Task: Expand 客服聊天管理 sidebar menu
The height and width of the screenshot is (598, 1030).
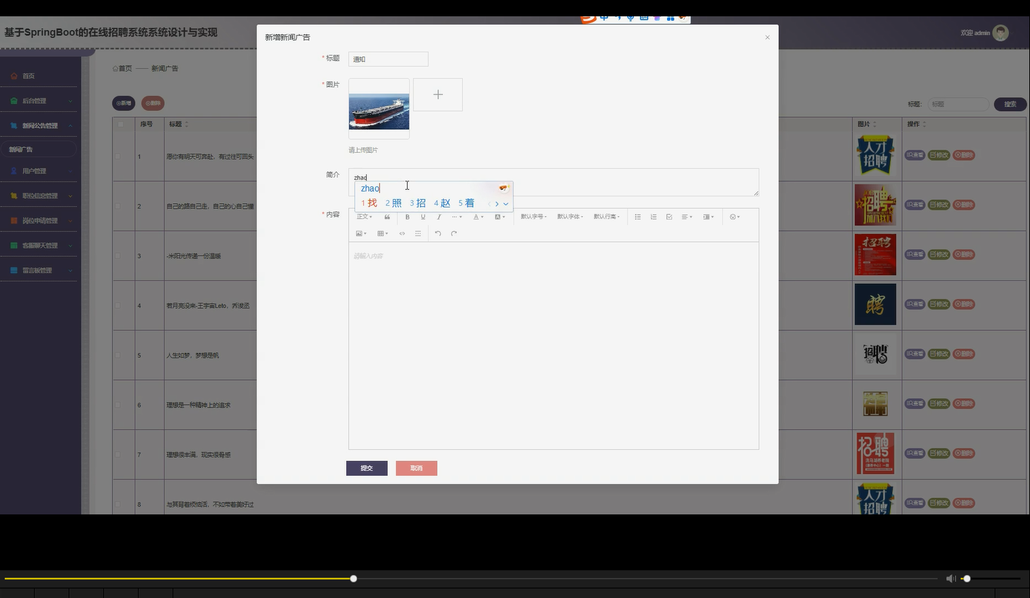Action: 39,245
